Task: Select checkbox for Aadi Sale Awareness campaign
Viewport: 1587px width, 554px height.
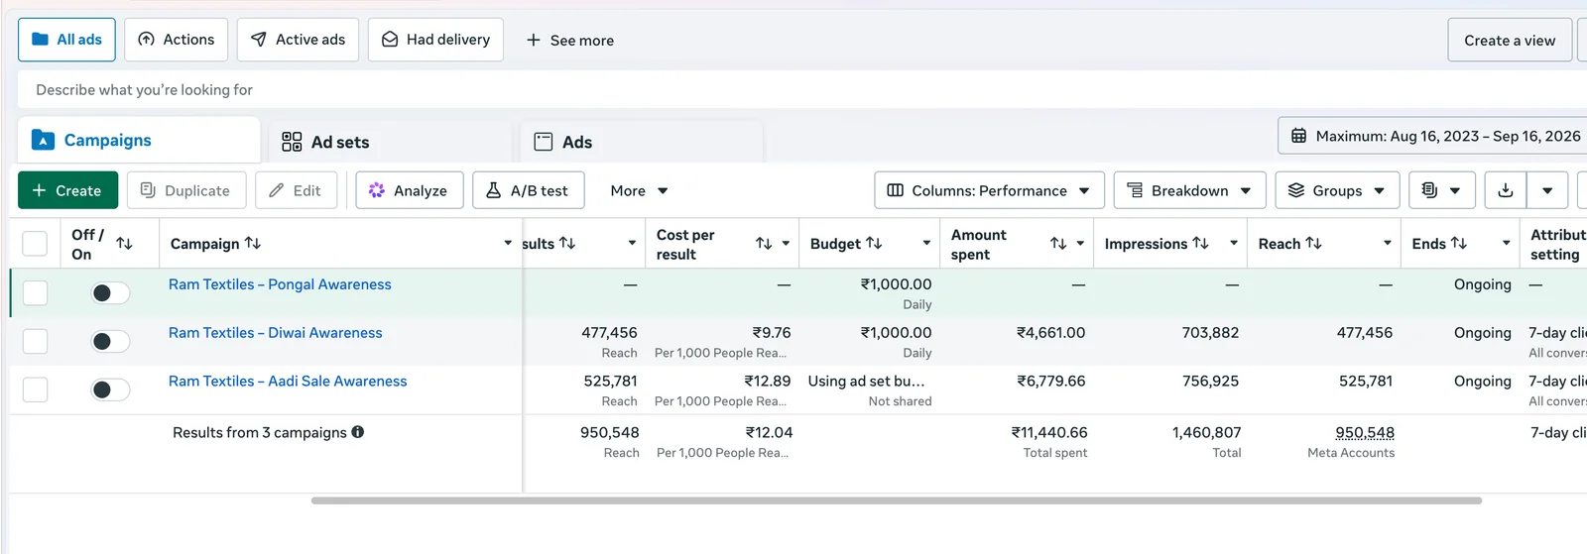Action: [x=35, y=389]
